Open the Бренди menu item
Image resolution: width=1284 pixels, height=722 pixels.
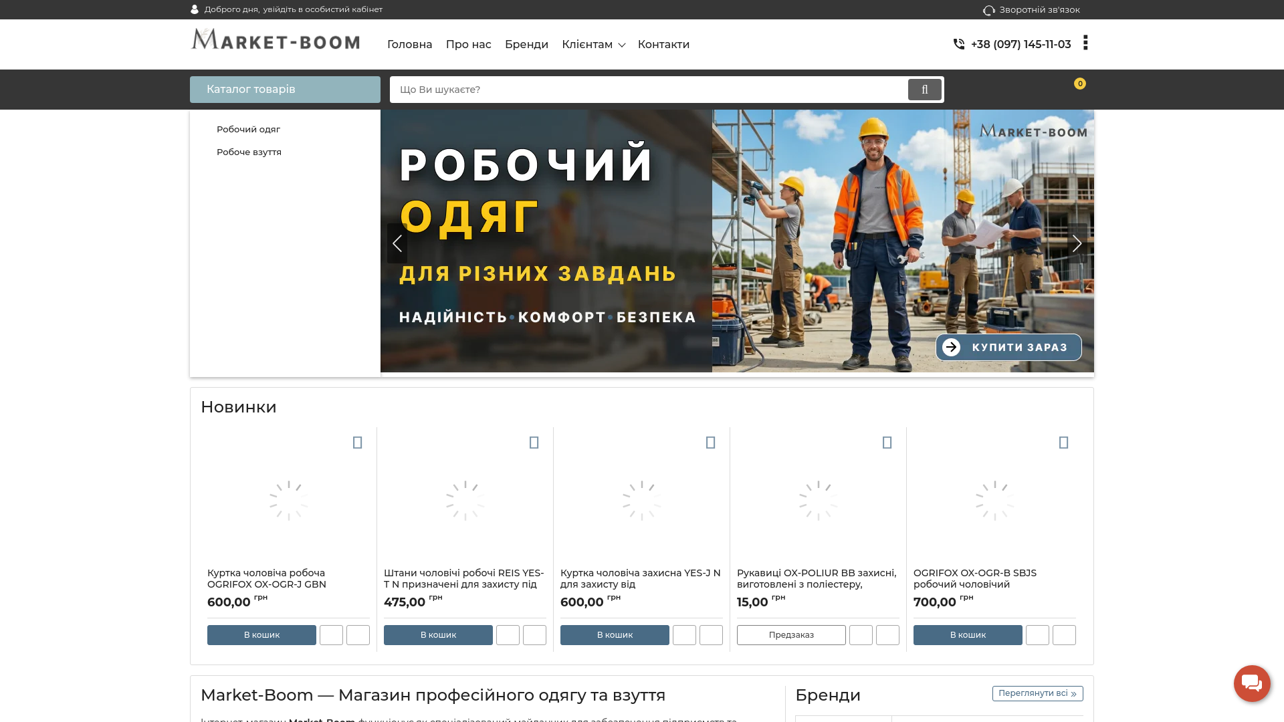click(x=526, y=44)
